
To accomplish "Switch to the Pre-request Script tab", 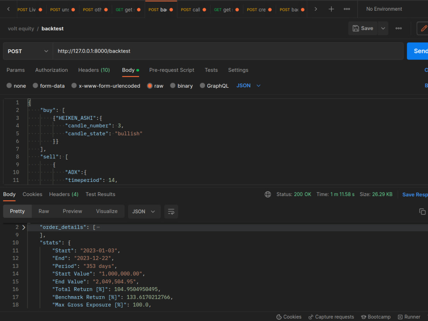I will (x=172, y=70).
